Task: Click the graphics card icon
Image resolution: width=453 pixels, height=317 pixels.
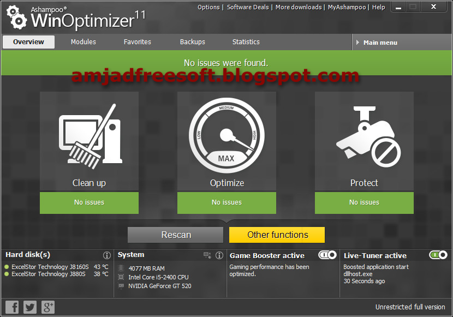Action: click(121, 286)
